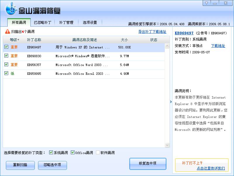Viewport: 234px width, 176px height.
Task: Select the KB959995 patch name
Action: click(x=34, y=74)
